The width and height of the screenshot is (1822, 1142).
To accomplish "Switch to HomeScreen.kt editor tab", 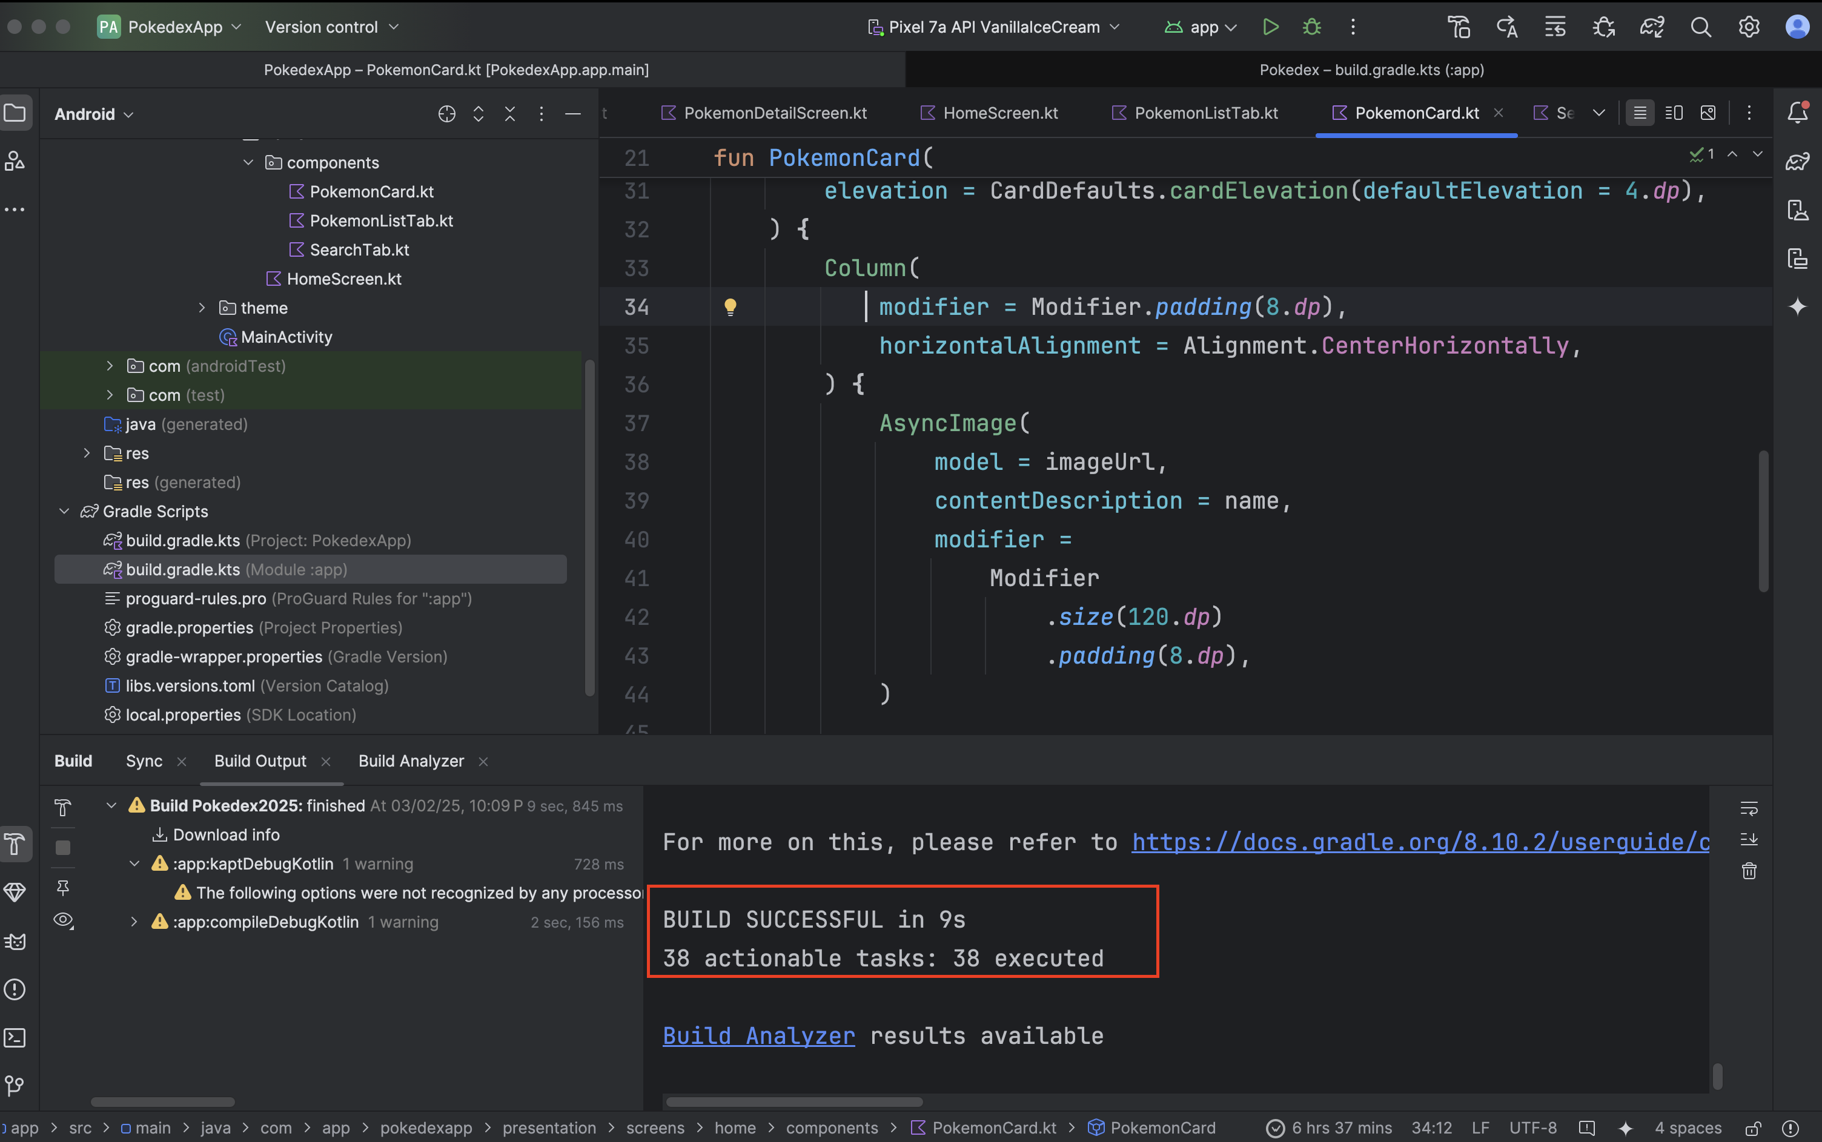I will 999,113.
